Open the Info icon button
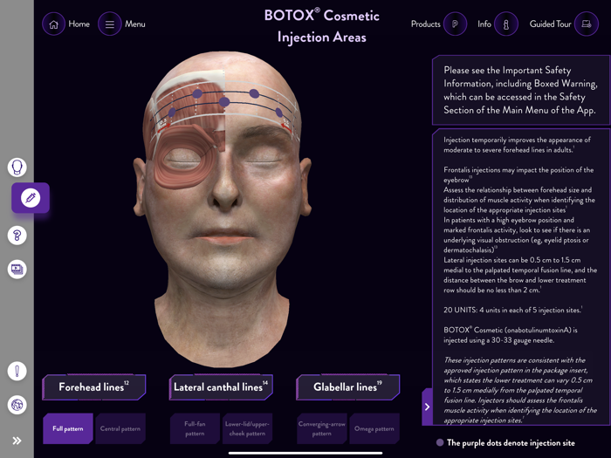 [x=505, y=24]
